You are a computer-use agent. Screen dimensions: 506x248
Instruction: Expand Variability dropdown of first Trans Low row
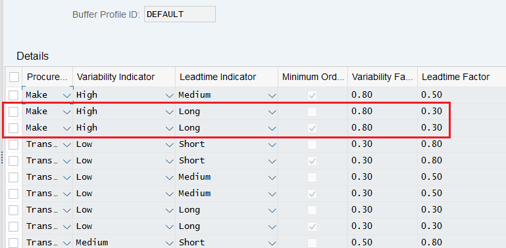pyautogui.click(x=169, y=145)
